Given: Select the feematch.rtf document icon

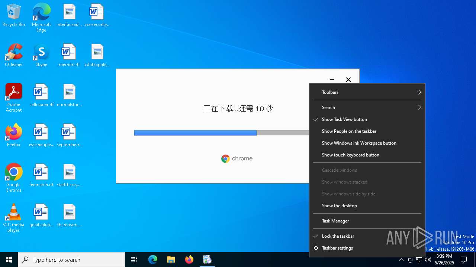Looking at the screenshot, I should point(41,176).
